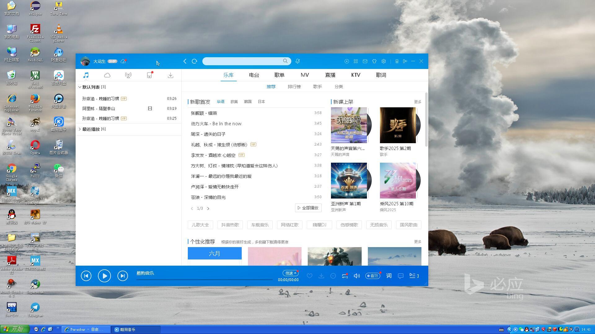
Task: Select the 儿歌大全 tag
Action: click(x=200, y=225)
